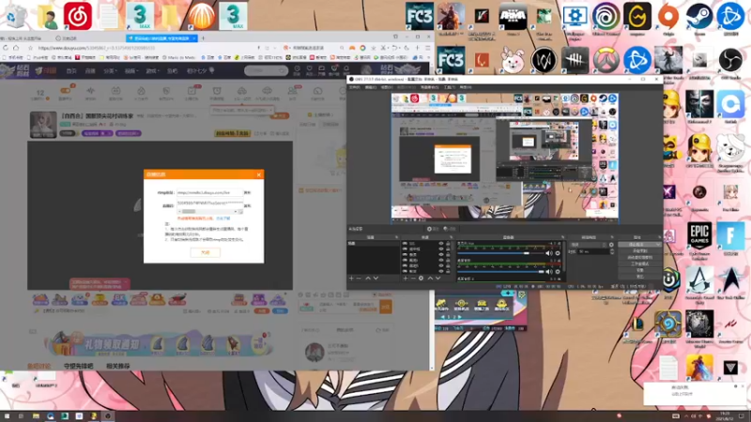Open the Dishonored 2 desktop icon
The height and width of the screenshot is (422, 751).
699,106
